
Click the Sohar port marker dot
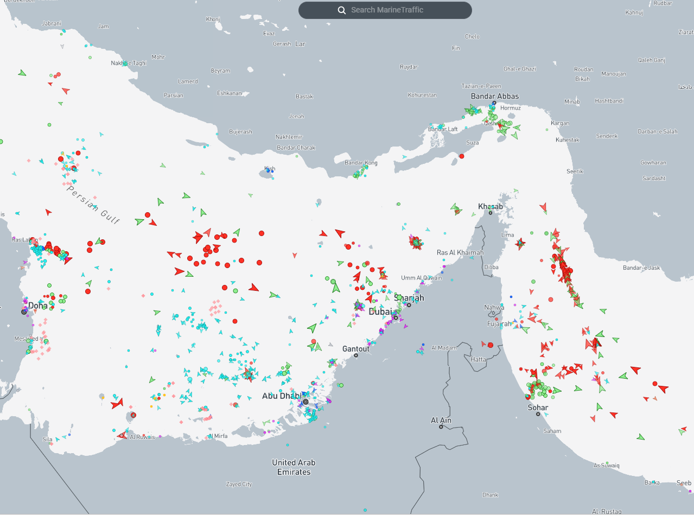538,414
